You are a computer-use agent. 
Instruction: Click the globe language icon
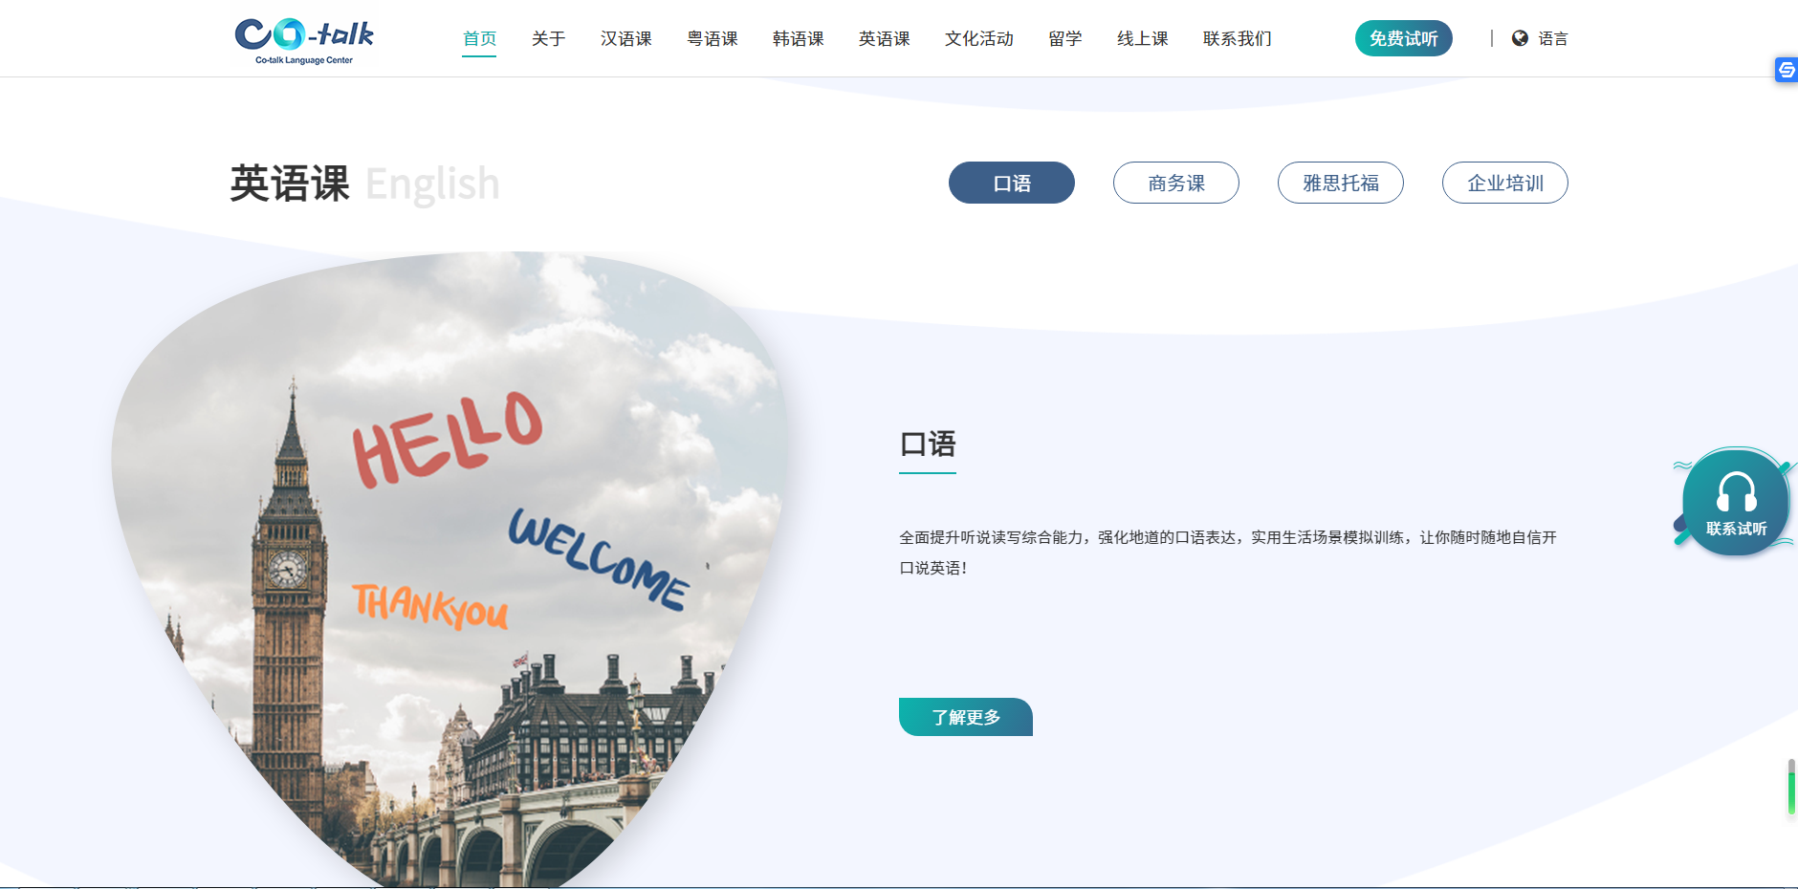pyautogui.click(x=1520, y=38)
